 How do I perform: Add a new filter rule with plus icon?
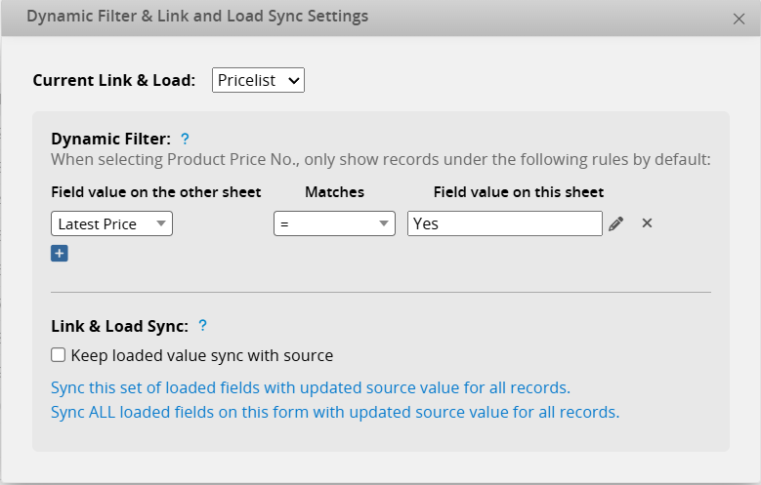click(59, 254)
